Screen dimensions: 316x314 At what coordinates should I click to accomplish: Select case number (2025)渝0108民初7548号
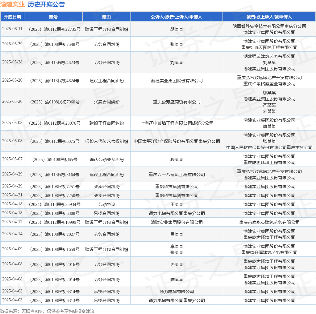click(x=55, y=44)
